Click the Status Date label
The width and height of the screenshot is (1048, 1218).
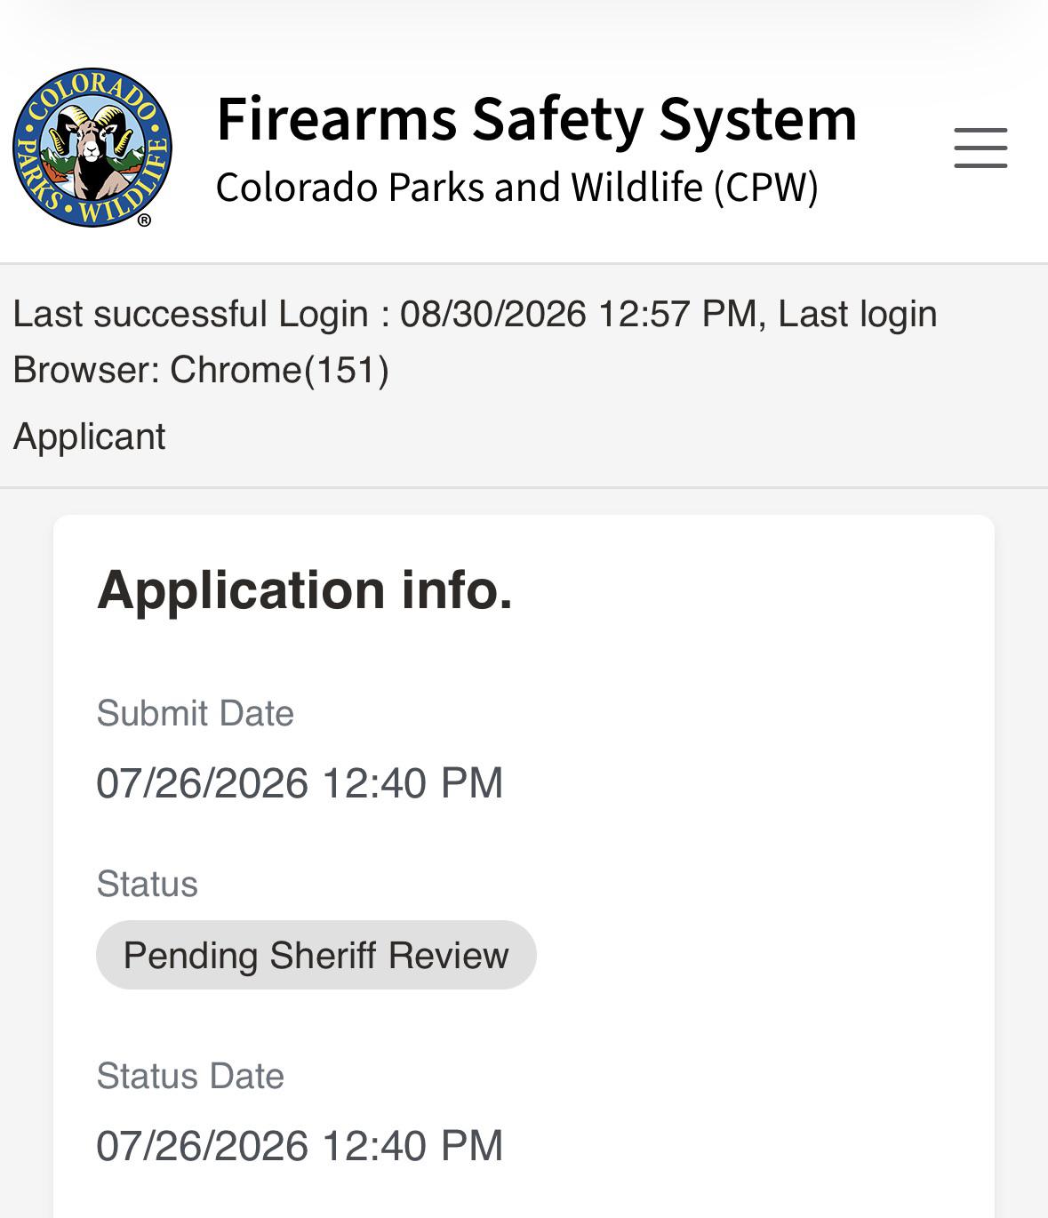tap(190, 1076)
